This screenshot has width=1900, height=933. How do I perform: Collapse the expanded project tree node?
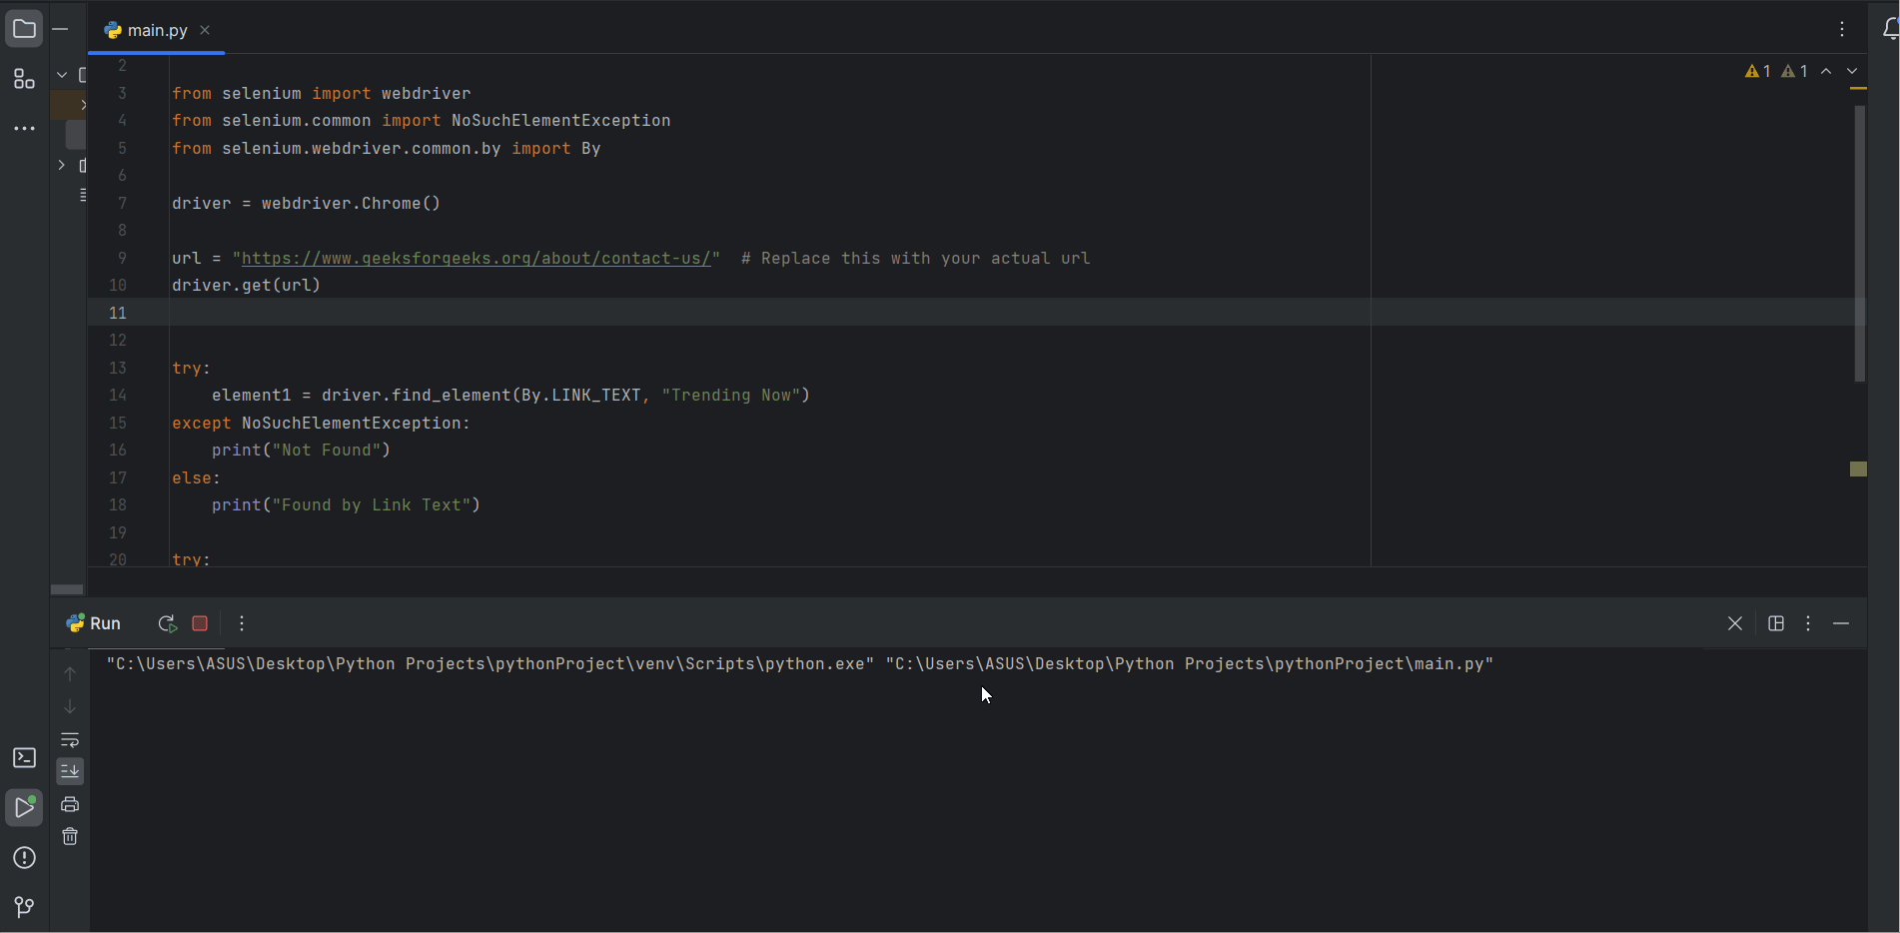point(62,75)
